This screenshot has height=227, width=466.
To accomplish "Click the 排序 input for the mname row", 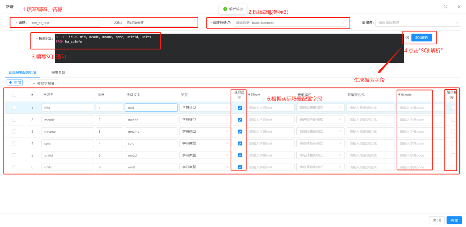I will pyautogui.click(x=109, y=131).
